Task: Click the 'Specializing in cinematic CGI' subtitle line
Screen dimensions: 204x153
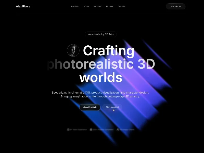Action: coord(100,93)
